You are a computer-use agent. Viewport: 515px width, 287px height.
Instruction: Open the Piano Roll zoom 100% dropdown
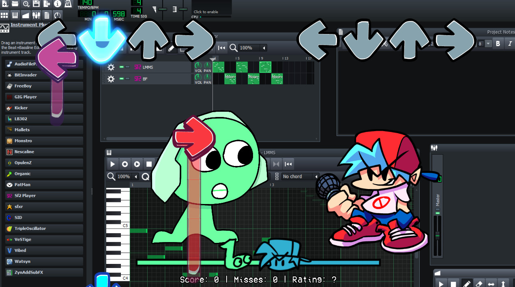(x=127, y=176)
